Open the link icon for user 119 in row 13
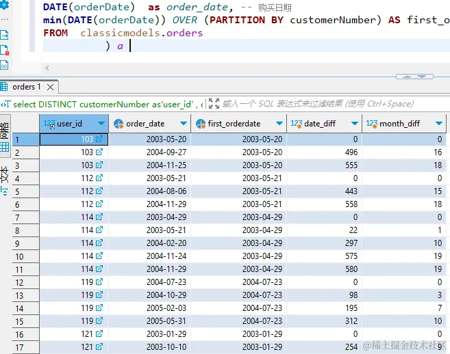Screen dimensions: 450x354 click(99, 295)
